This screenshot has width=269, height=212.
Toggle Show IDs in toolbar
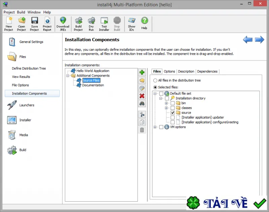pyautogui.click(x=131, y=24)
